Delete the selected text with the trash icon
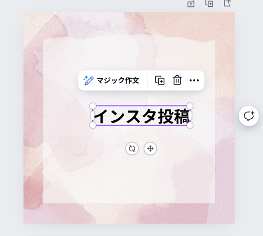Viewport: 263px width, 236px height. (177, 80)
